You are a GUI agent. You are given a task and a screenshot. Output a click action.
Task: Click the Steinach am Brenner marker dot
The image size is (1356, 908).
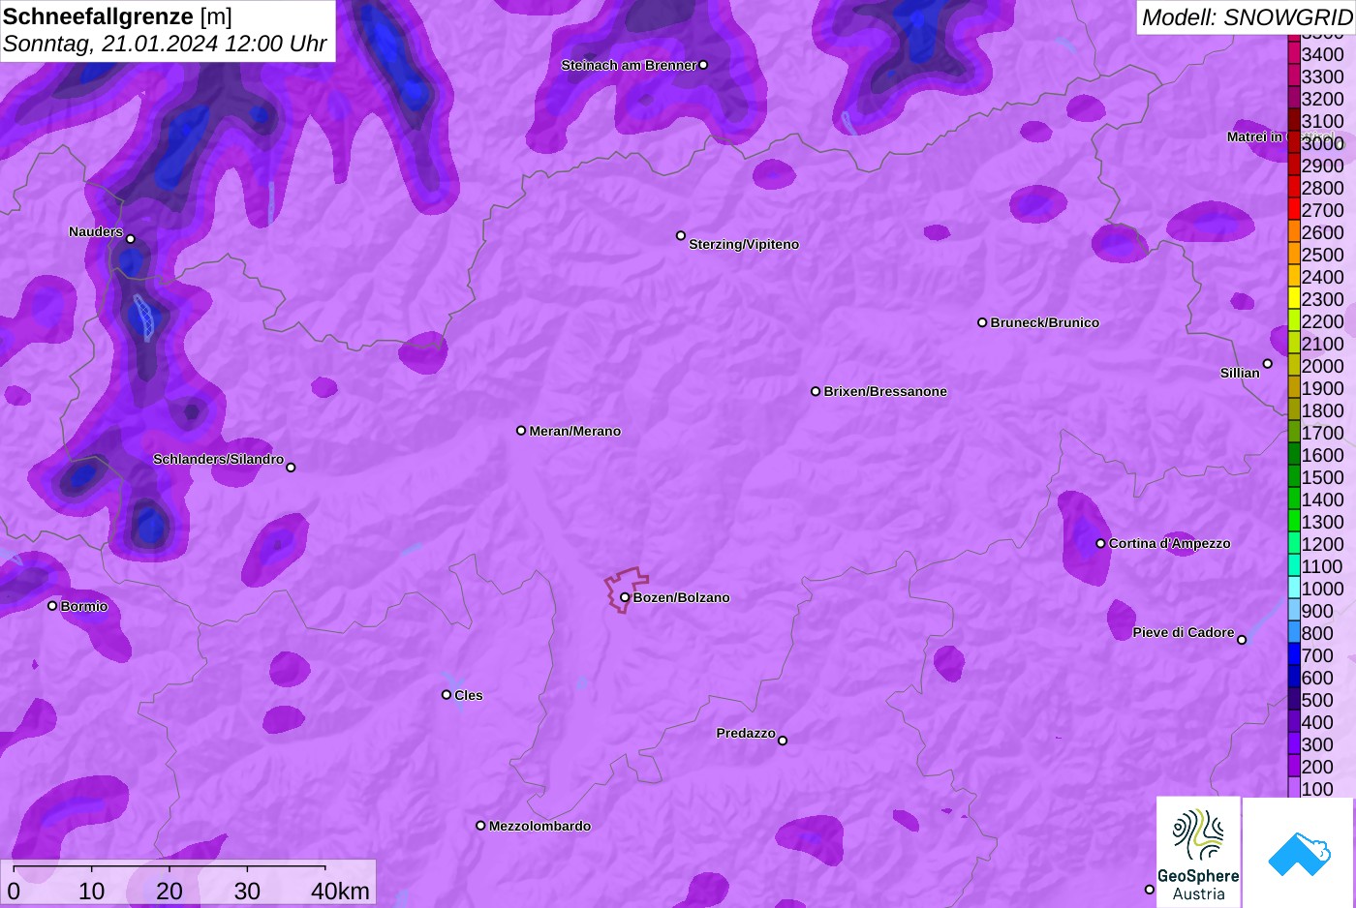tap(703, 65)
